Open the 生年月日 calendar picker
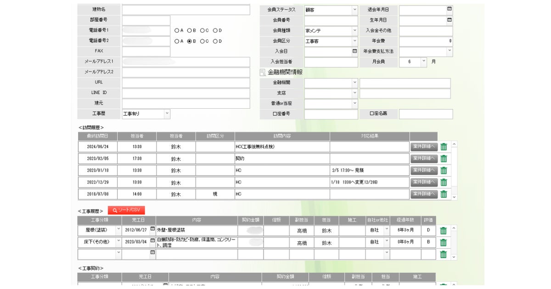Image resolution: width=551 pixels, height=289 pixels. [x=449, y=20]
